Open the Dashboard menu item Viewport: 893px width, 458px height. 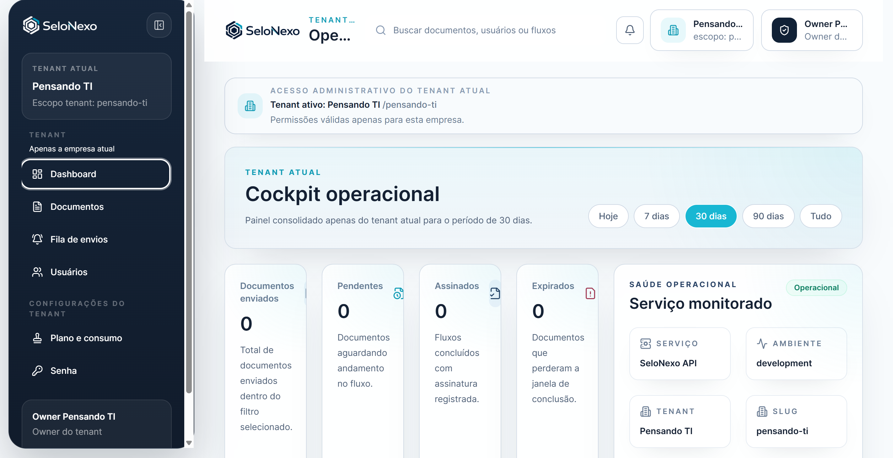(96, 174)
